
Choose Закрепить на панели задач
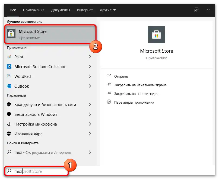click(136, 94)
